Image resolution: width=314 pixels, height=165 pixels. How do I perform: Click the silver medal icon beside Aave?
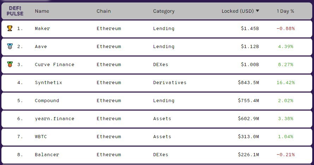tap(10, 46)
